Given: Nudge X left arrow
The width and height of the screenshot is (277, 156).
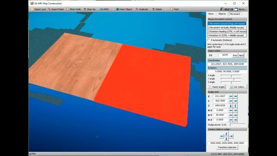Looking at the screenshot, I should coord(231,96).
